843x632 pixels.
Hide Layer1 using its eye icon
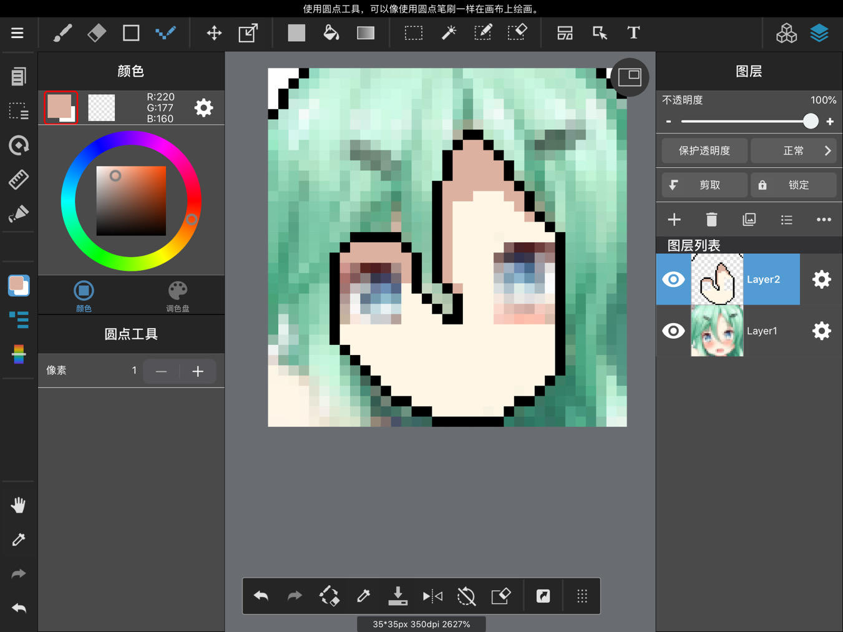[673, 331]
